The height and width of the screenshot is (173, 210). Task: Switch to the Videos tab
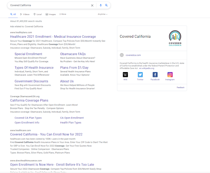[25, 14]
